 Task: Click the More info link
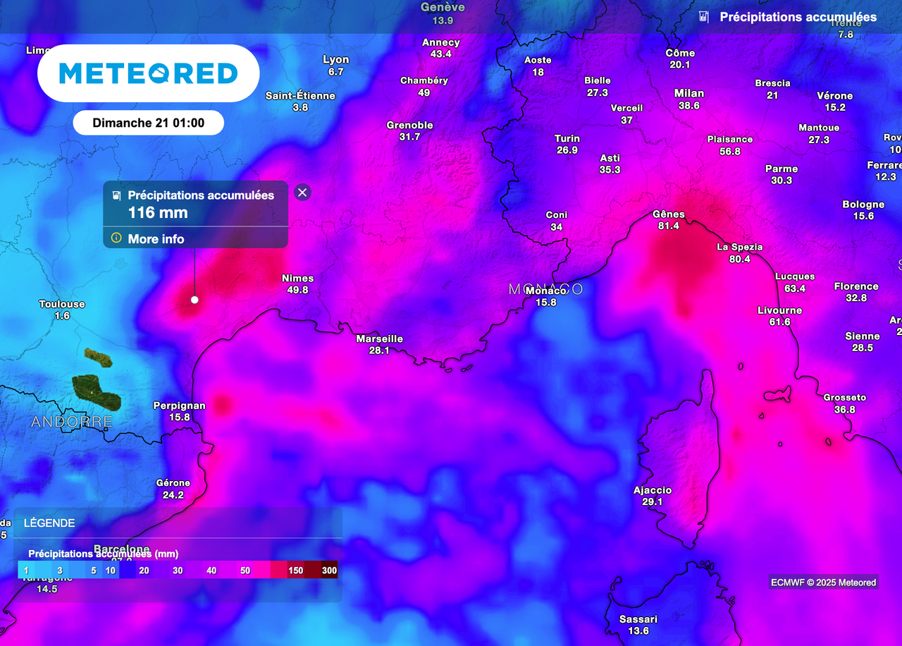click(x=156, y=239)
